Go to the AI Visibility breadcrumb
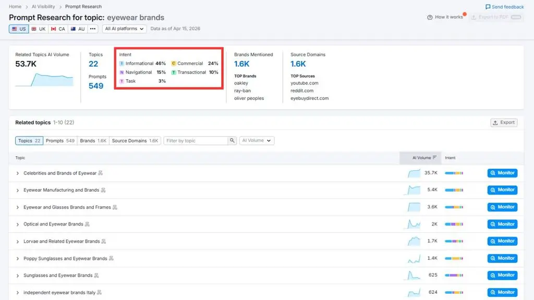This screenshot has width=534, height=300. tap(43, 6)
